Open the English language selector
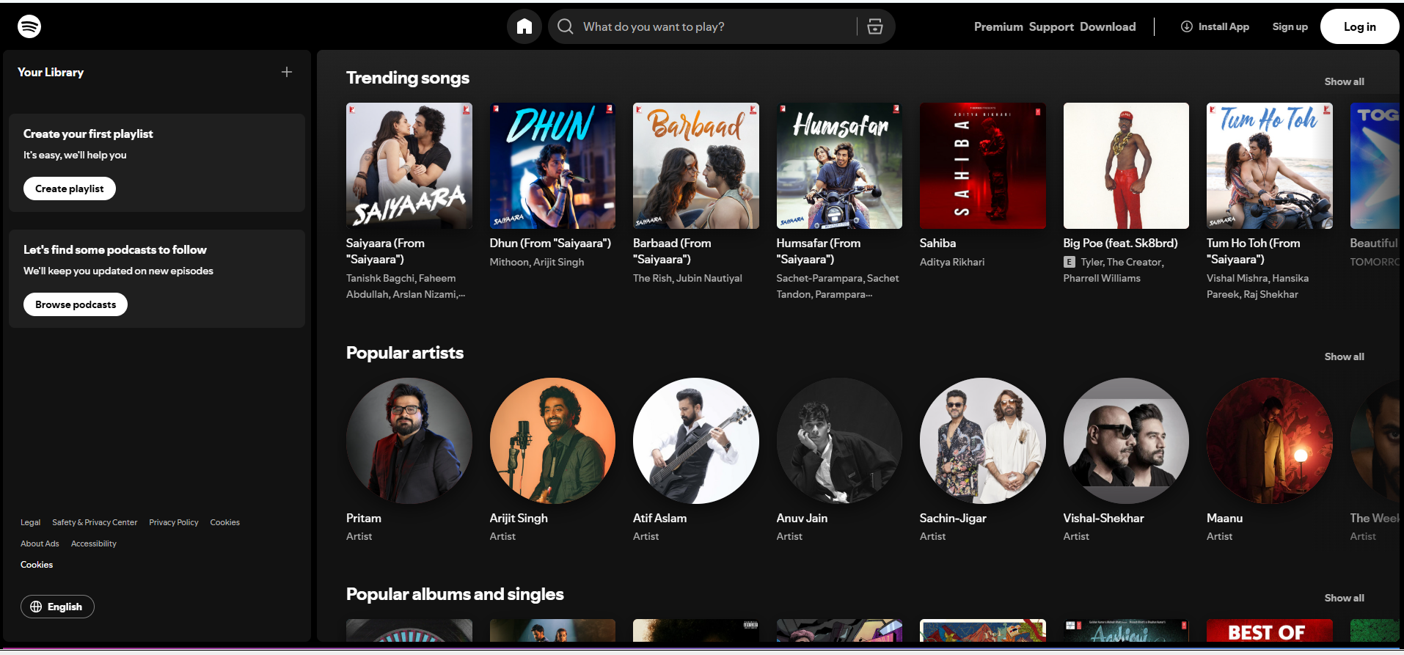Screen dimensions: 1404x655 tap(57, 607)
